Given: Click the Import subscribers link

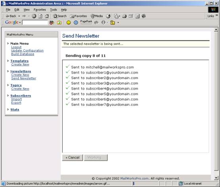Looking at the screenshot, I should click(16, 99).
